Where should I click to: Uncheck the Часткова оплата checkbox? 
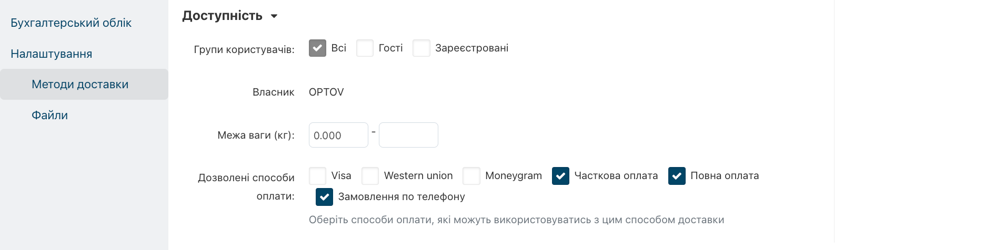point(560,176)
